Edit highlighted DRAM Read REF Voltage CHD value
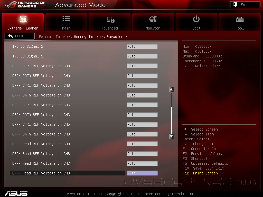The image size is (263, 197). pyautogui.click(x=142, y=173)
